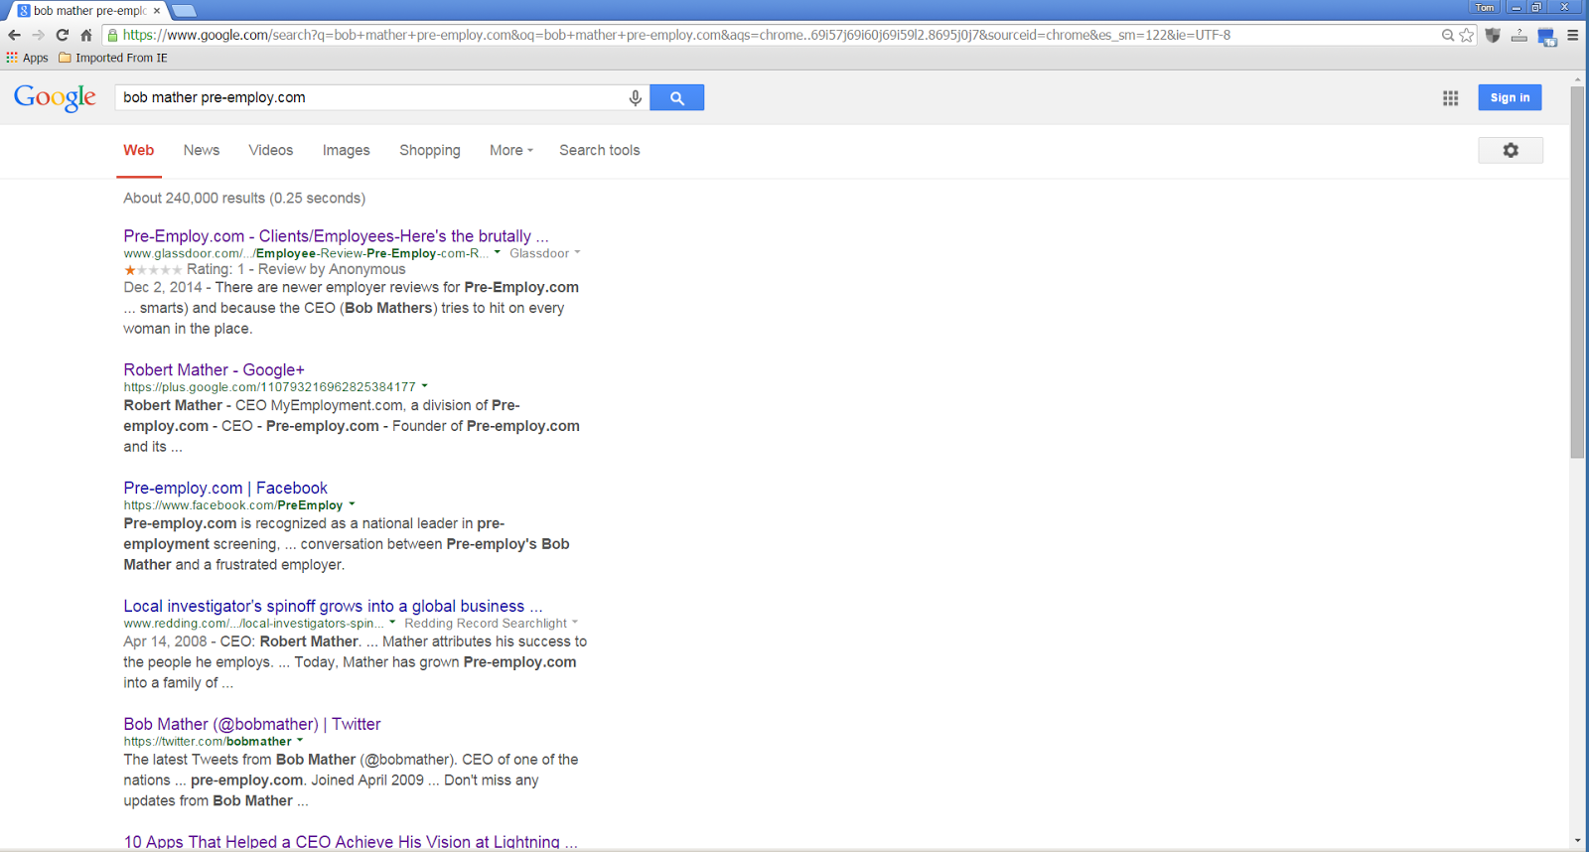This screenshot has height=852, width=1589.
Task: Open the Chrome hamburger menu
Action: pyautogui.click(x=1573, y=35)
